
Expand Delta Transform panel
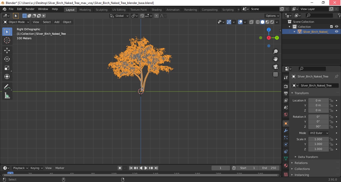(308, 157)
